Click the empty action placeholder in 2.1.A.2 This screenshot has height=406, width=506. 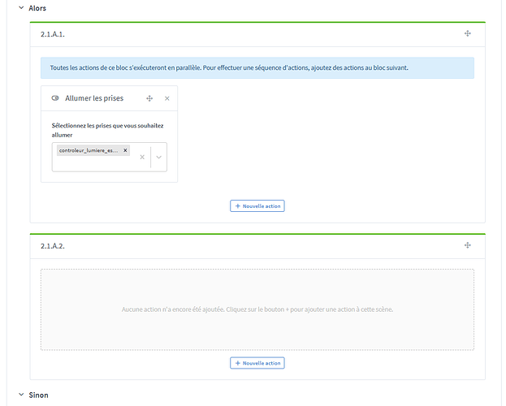click(x=257, y=309)
